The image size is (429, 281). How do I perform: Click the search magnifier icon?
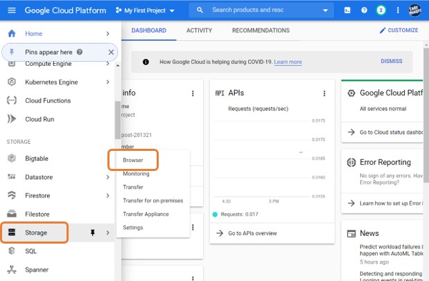[200, 10]
